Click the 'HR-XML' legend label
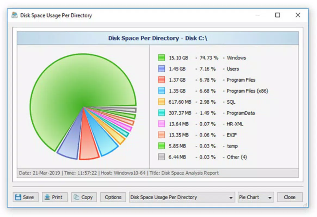This screenshot has height=217, width=317. [235, 124]
